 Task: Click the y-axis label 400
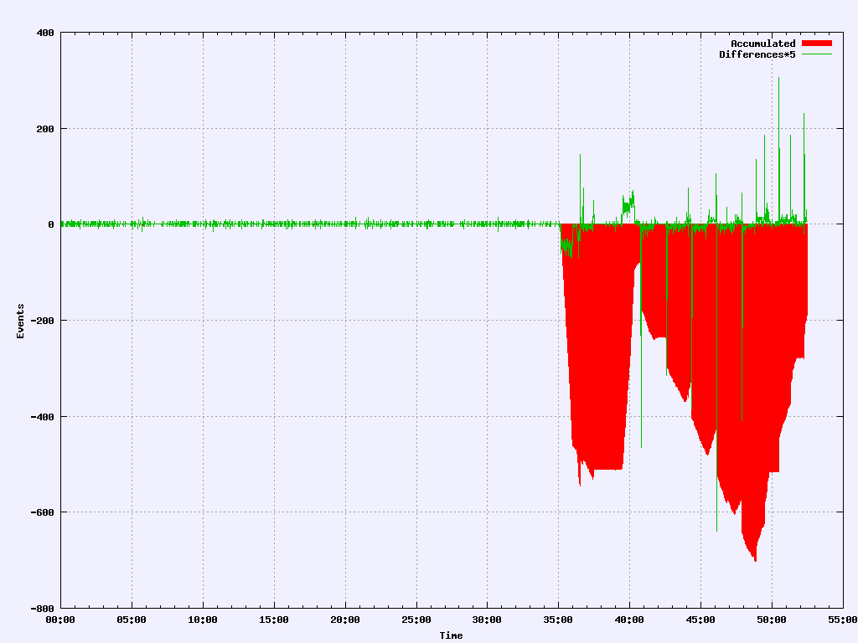tap(45, 33)
